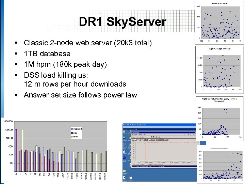Open the yellow folder icon on embedded desktop
The height and width of the screenshot is (184, 245).
(x=124, y=171)
